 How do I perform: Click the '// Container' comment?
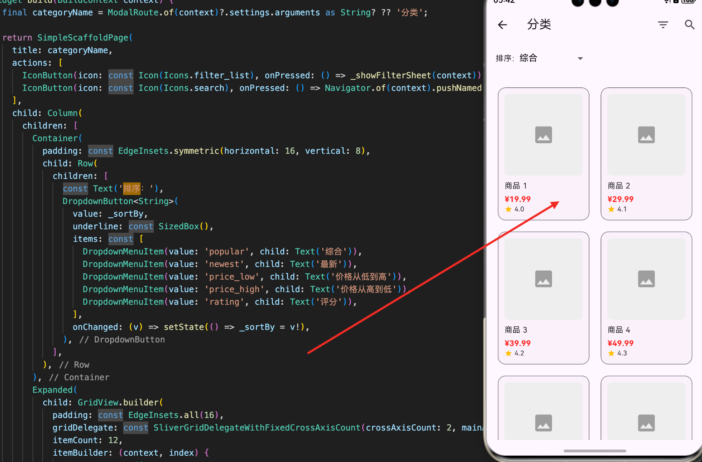coord(79,377)
